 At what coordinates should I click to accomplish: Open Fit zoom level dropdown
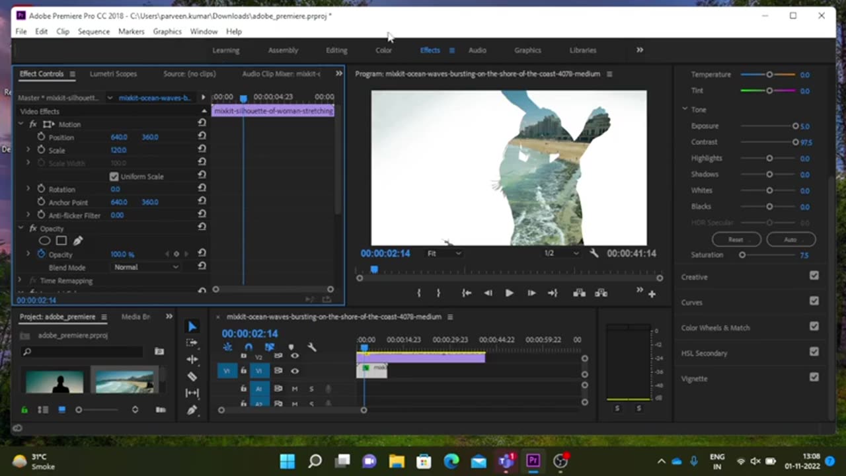(444, 253)
